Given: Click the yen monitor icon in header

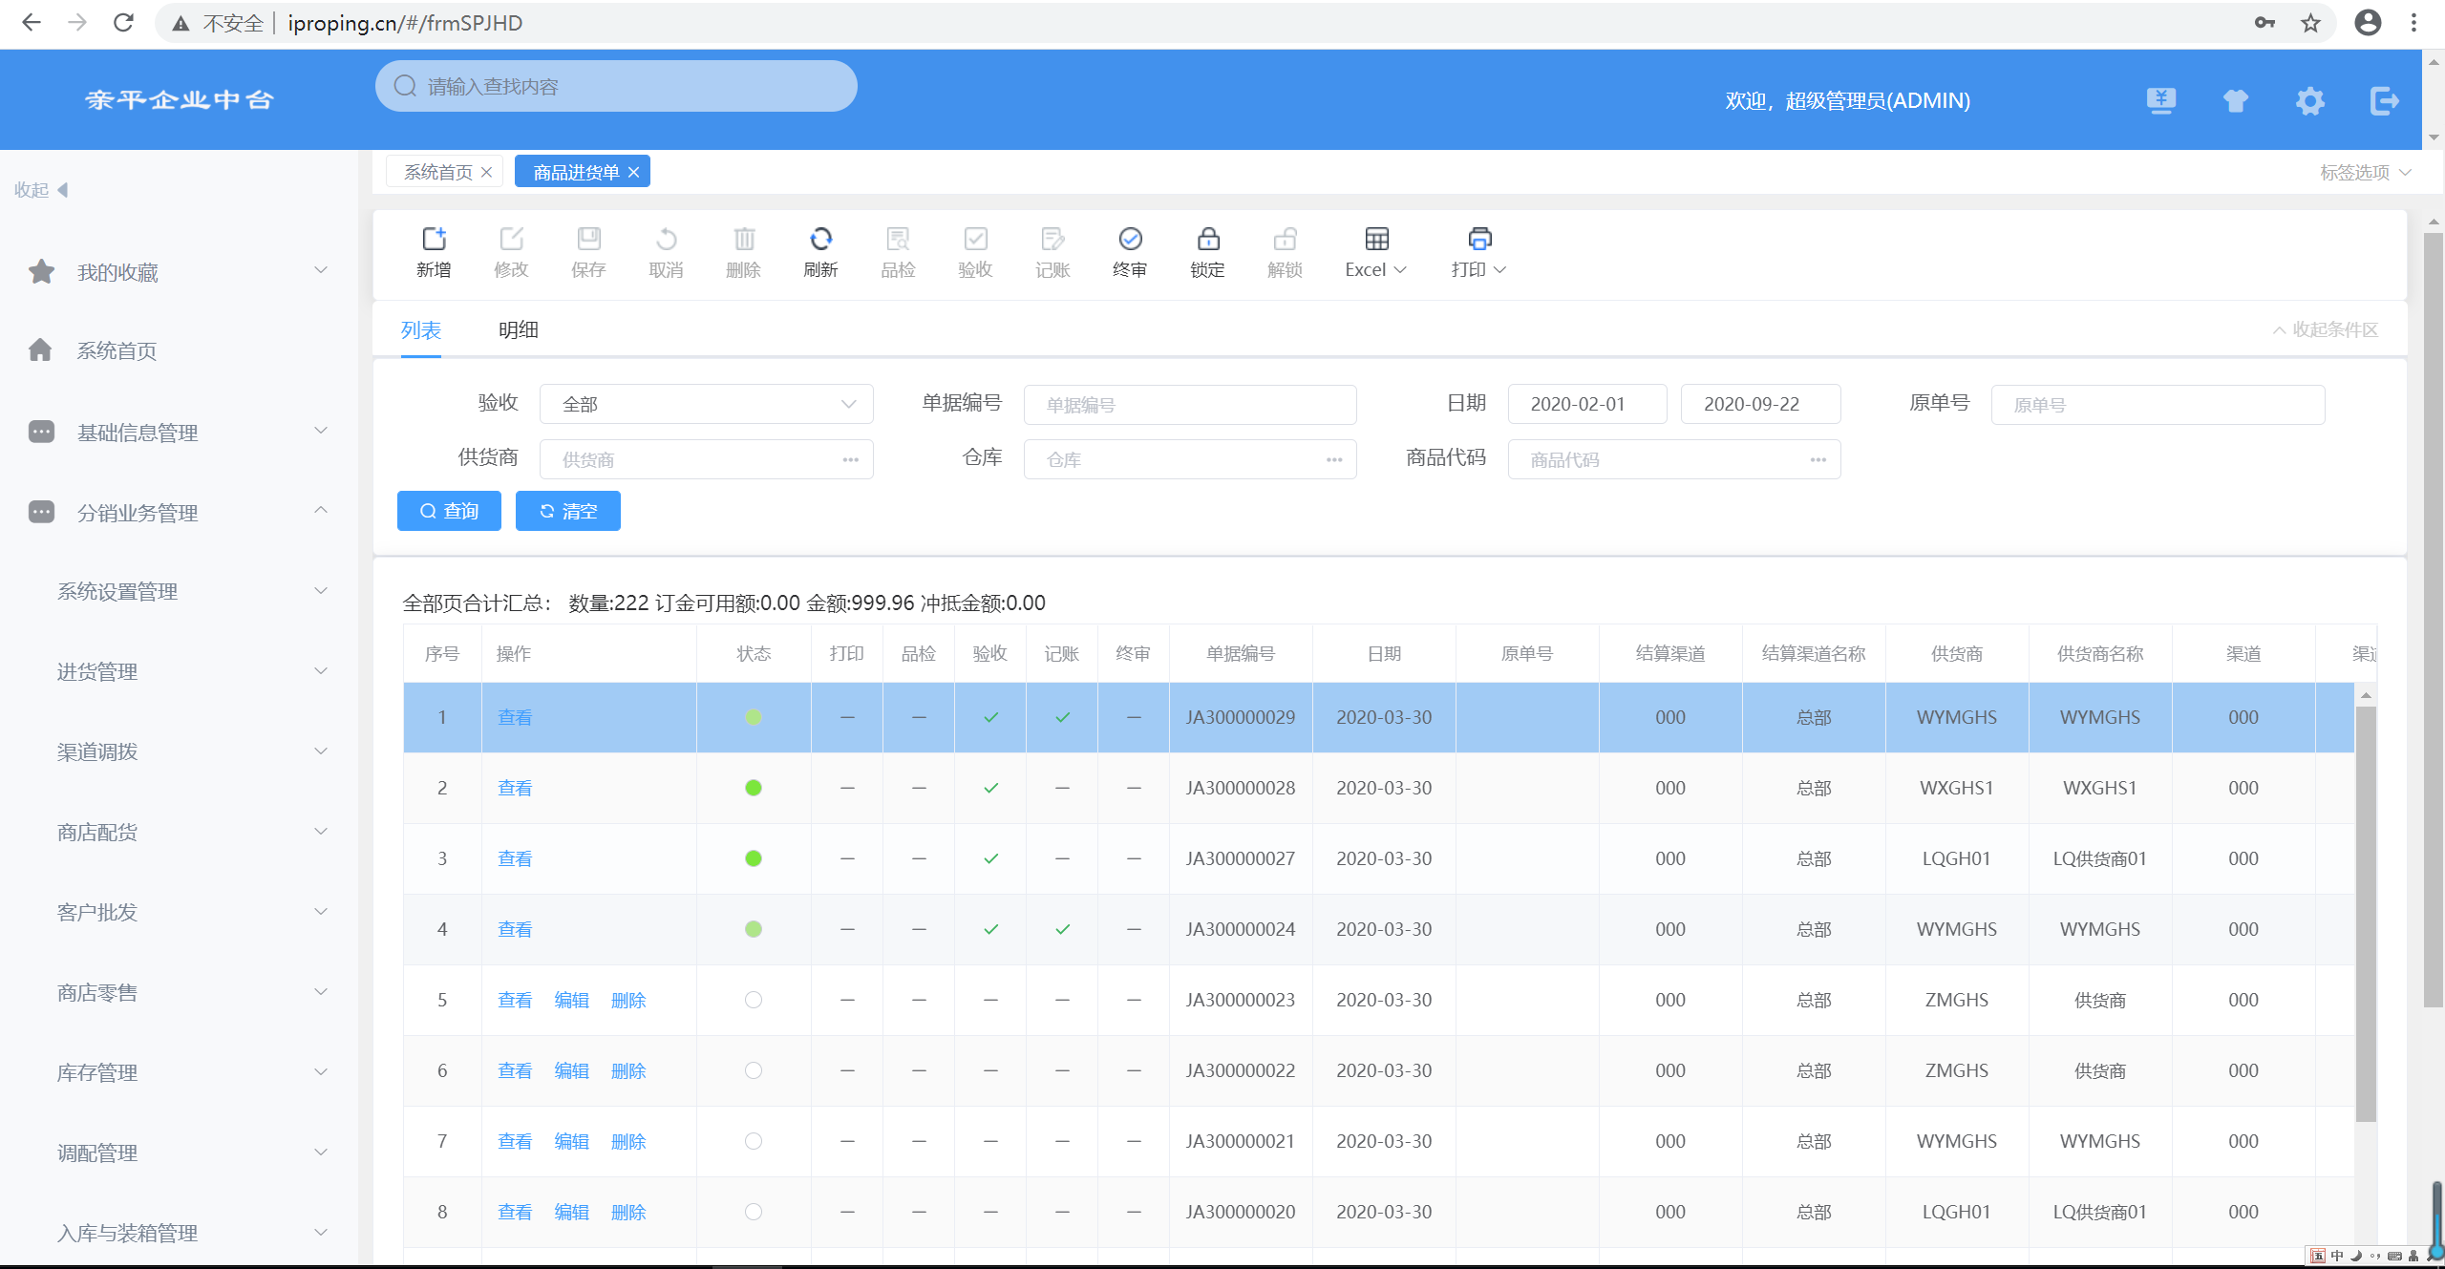Looking at the screenshot, I should 2161,100.
